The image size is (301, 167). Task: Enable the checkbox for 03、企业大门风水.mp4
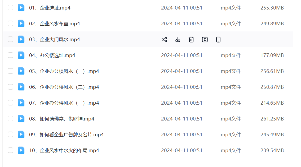[10, 39]
